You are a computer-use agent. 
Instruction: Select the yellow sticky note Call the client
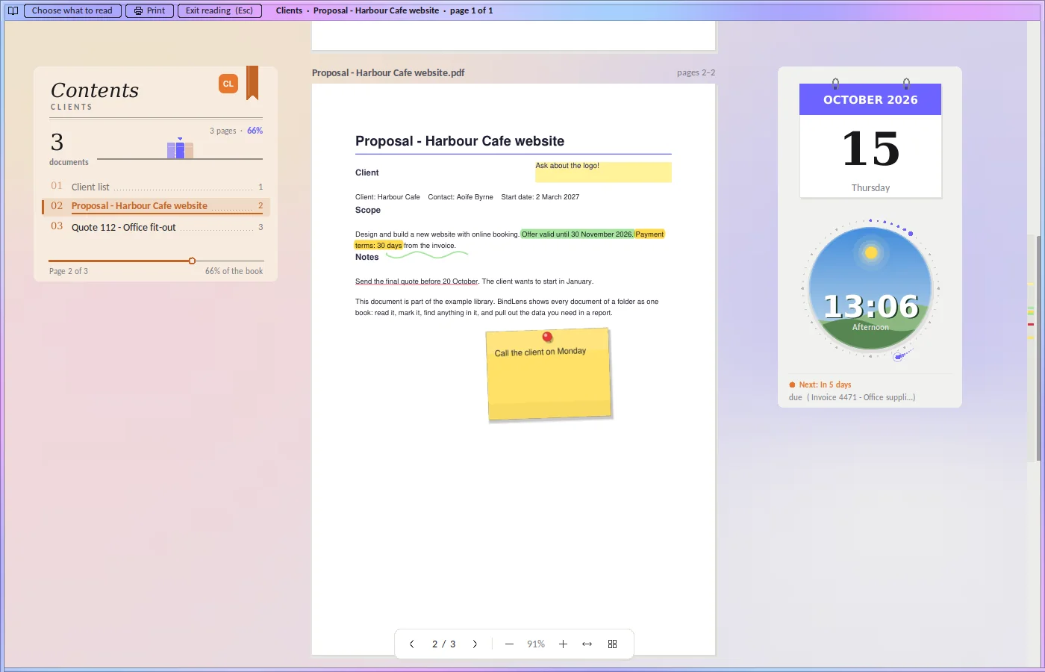549,375
